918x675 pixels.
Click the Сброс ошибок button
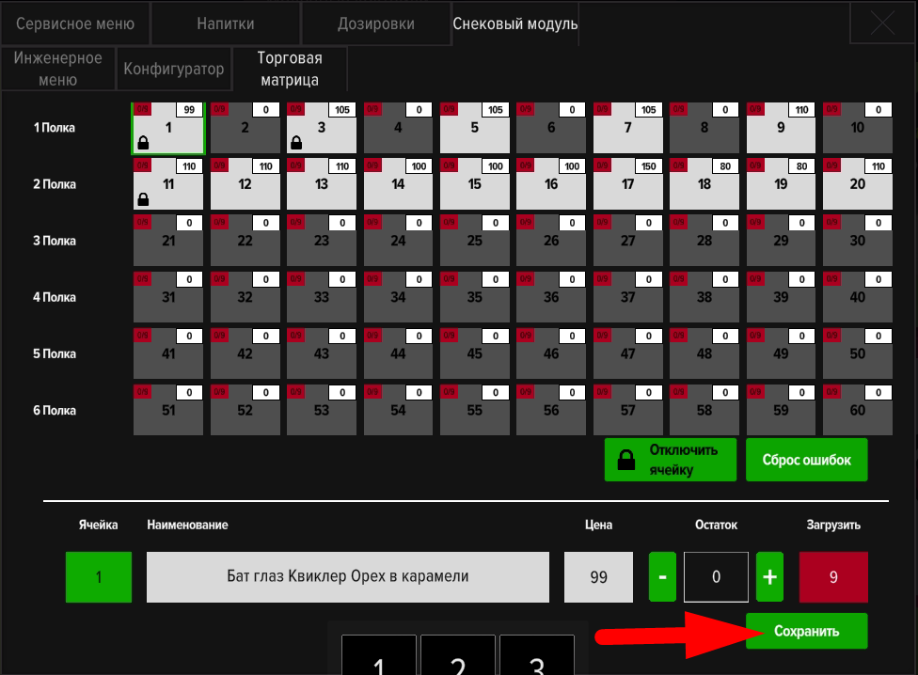[x=807, y=460]
